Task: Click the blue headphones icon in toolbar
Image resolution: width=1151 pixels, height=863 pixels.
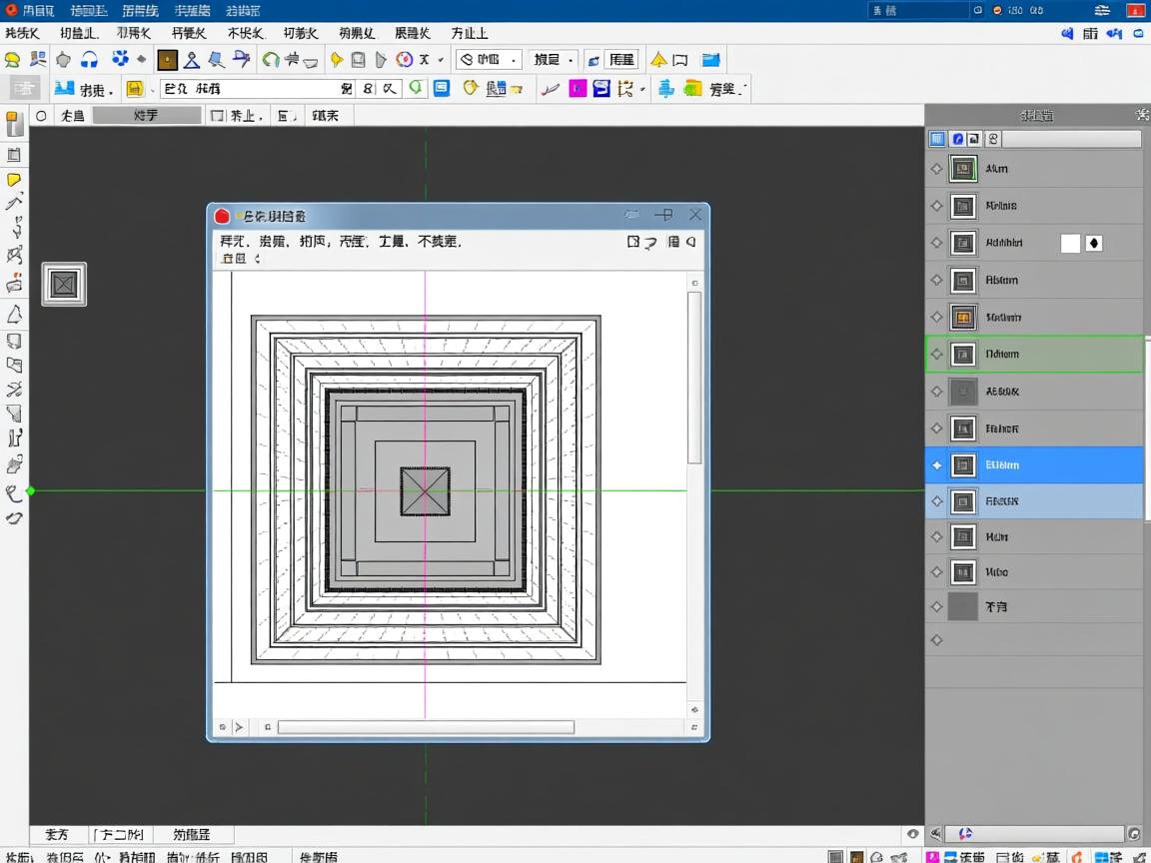Action: pos(90,60)
